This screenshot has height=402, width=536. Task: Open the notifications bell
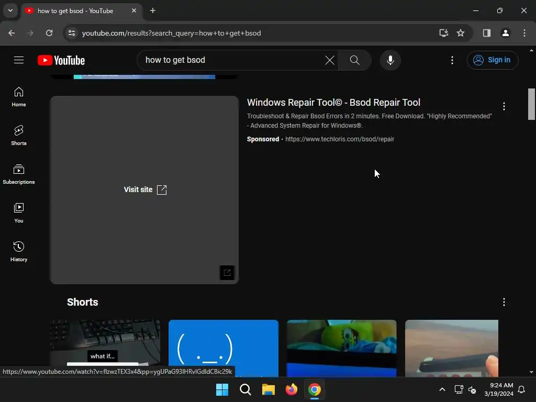[522, 389]
